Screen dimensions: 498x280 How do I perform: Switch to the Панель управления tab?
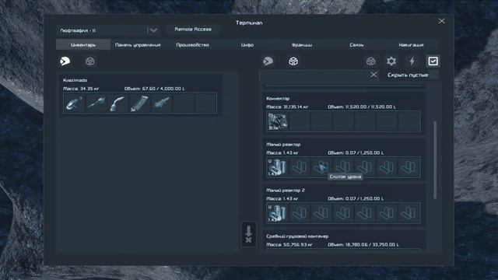coord(138,45)
